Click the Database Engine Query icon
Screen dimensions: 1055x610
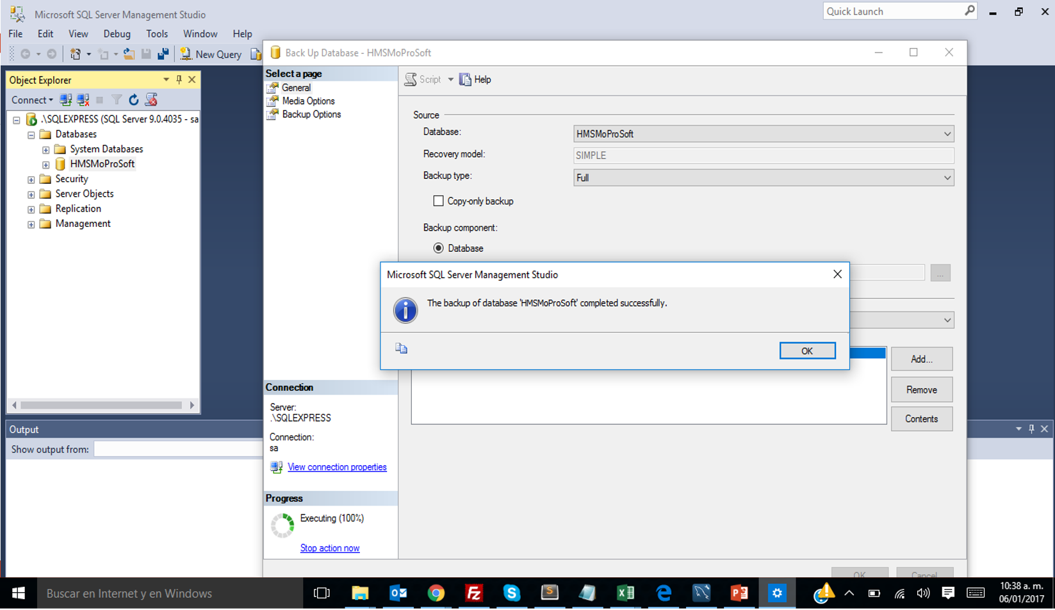click(256, 54)
